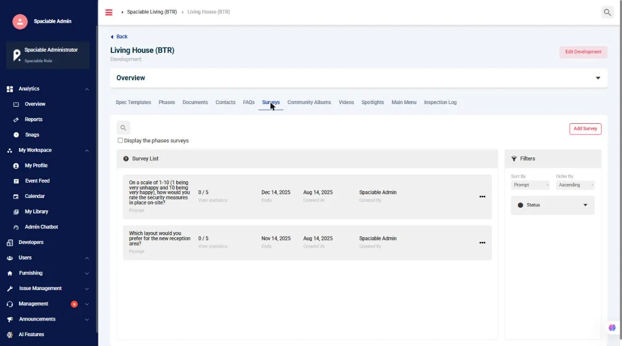Switch to the Videos tab
The image size is (622, 346).
point(346,103)
